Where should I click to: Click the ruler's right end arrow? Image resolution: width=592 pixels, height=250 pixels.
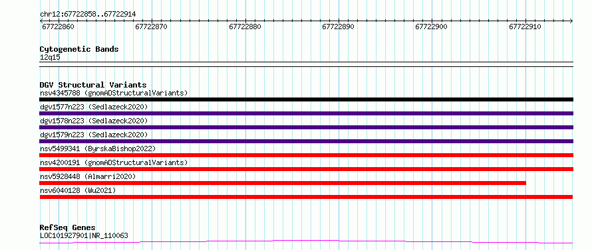tap(571, 21)
